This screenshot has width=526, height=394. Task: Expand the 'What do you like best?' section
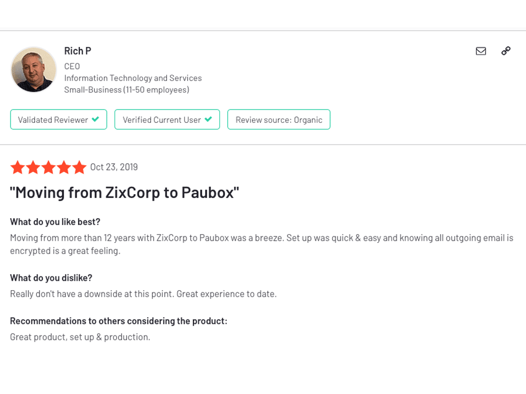tap(55, 221)
